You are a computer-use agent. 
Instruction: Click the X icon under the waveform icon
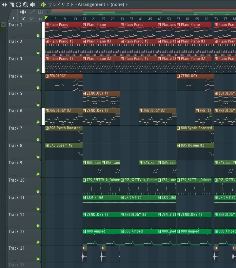click(x=23, y=19)
